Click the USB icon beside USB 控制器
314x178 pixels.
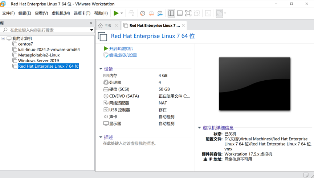[106, 110]
